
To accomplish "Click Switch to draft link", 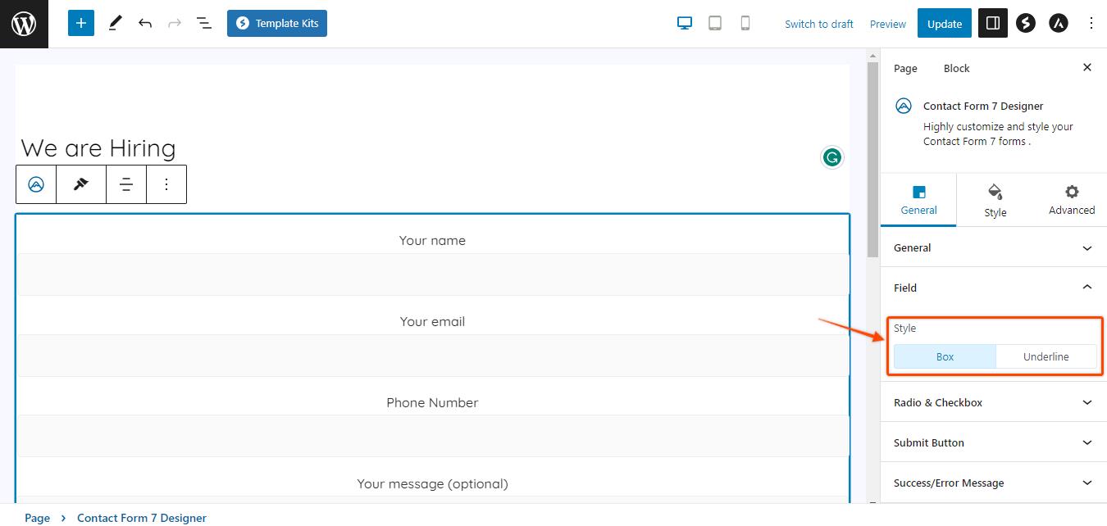I will point(818,24).
